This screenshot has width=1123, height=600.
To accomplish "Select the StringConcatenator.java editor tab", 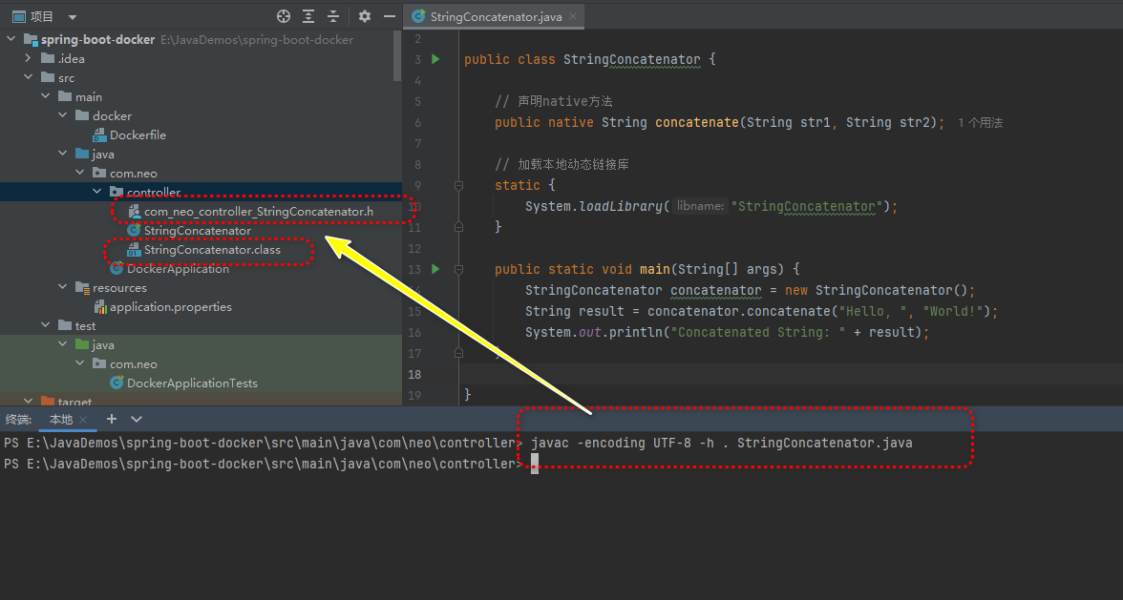I will pyautogui.click(x=495, y=15).
